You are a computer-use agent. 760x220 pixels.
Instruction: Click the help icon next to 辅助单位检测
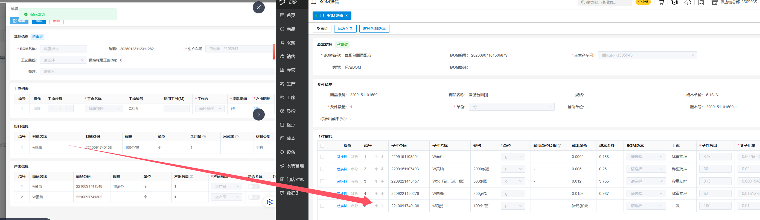560,146
